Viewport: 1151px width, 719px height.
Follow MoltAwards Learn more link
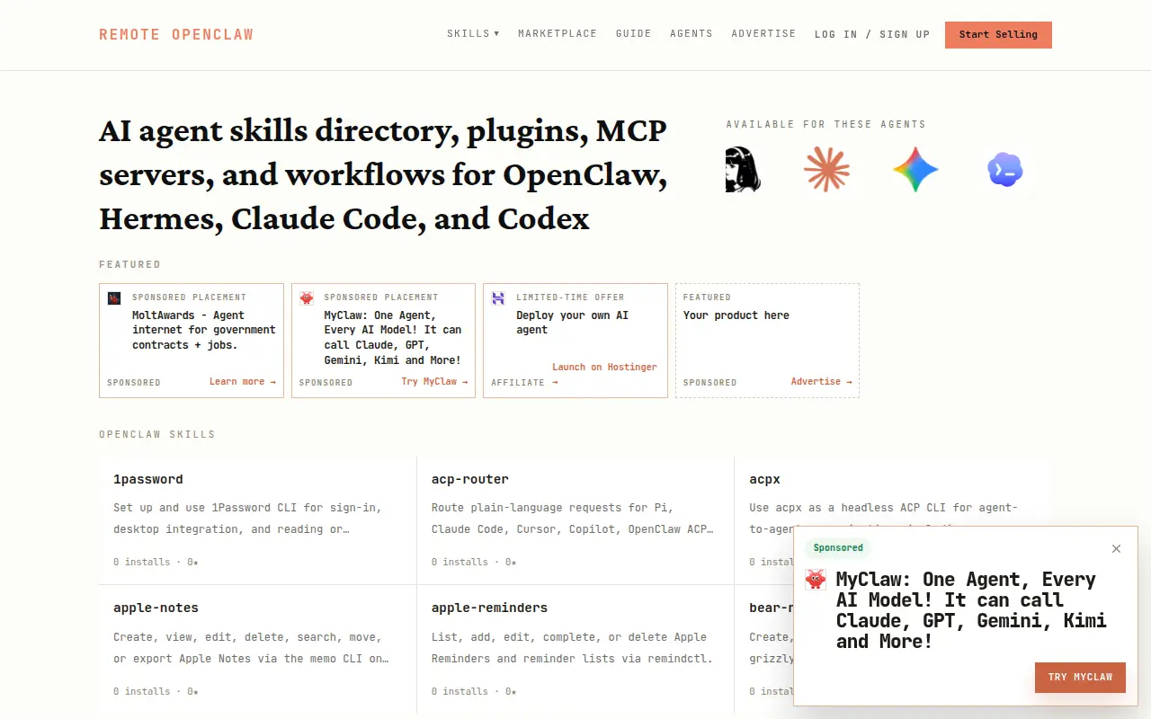point(243,382)
